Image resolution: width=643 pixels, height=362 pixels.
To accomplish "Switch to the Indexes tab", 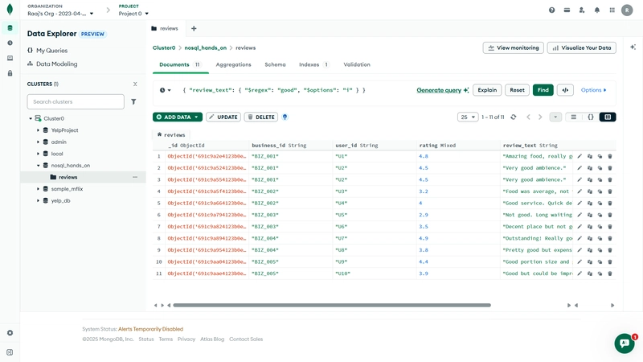I will (314, 64).
